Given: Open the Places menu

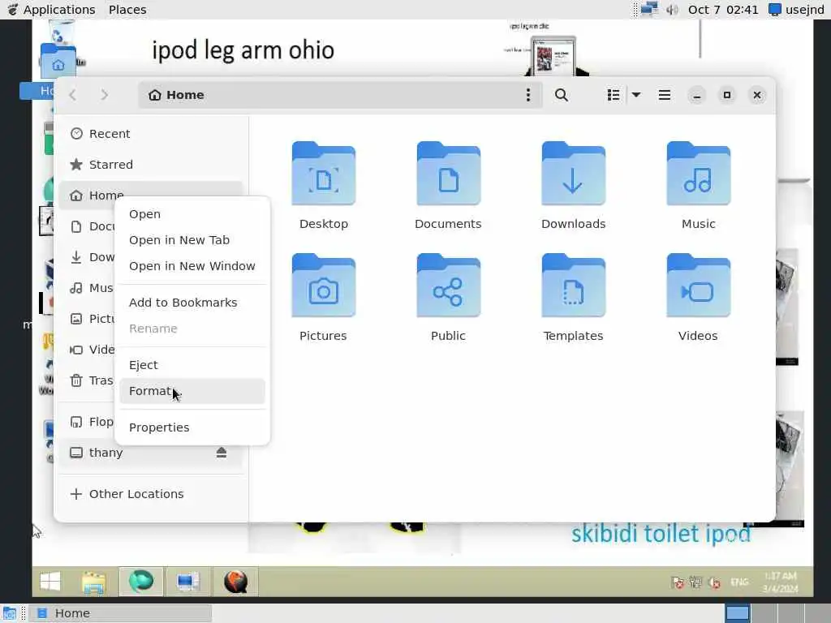Looking at the screenshot, I should 127,10.
